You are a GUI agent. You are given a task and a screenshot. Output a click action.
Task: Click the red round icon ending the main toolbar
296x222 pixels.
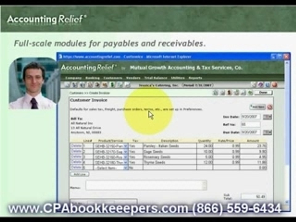click(x=275, y=85)
